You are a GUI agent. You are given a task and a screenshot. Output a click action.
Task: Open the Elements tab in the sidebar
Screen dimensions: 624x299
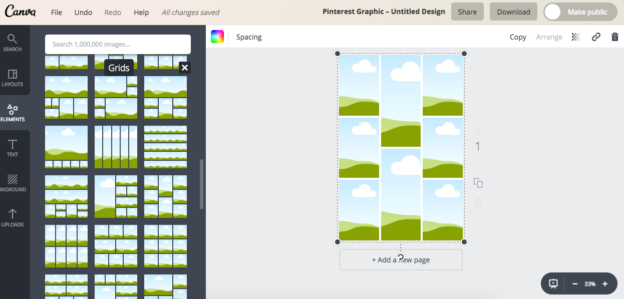[x=13, y=113]
